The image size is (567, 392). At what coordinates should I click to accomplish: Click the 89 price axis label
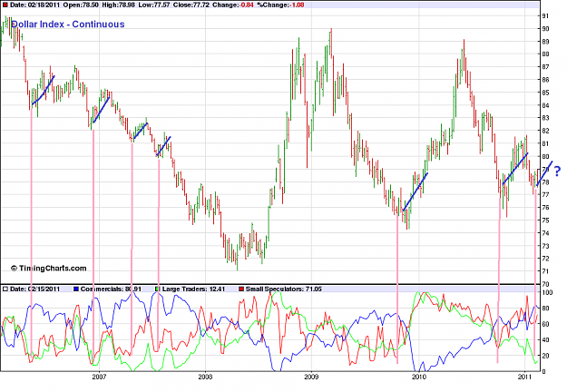(x=545, y=42)
